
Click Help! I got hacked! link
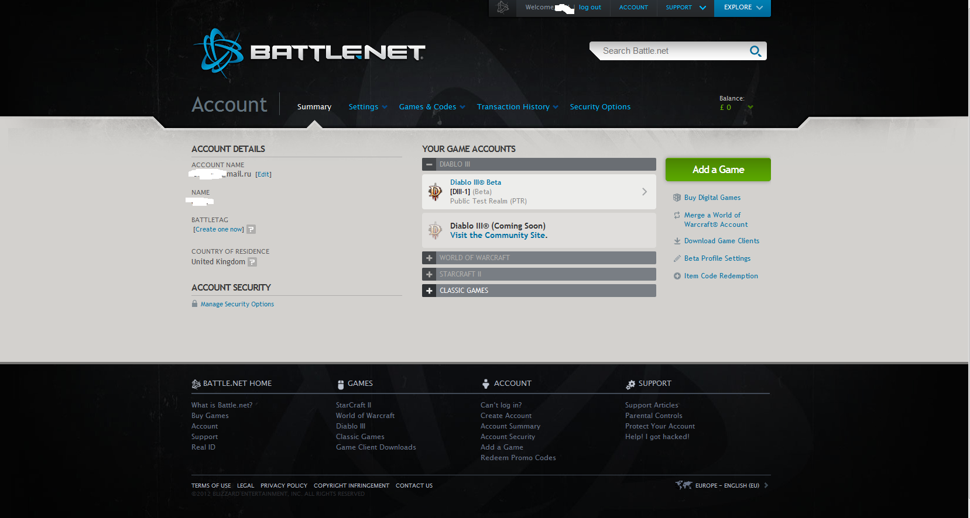pyautogui.click(x=657, y=437)
